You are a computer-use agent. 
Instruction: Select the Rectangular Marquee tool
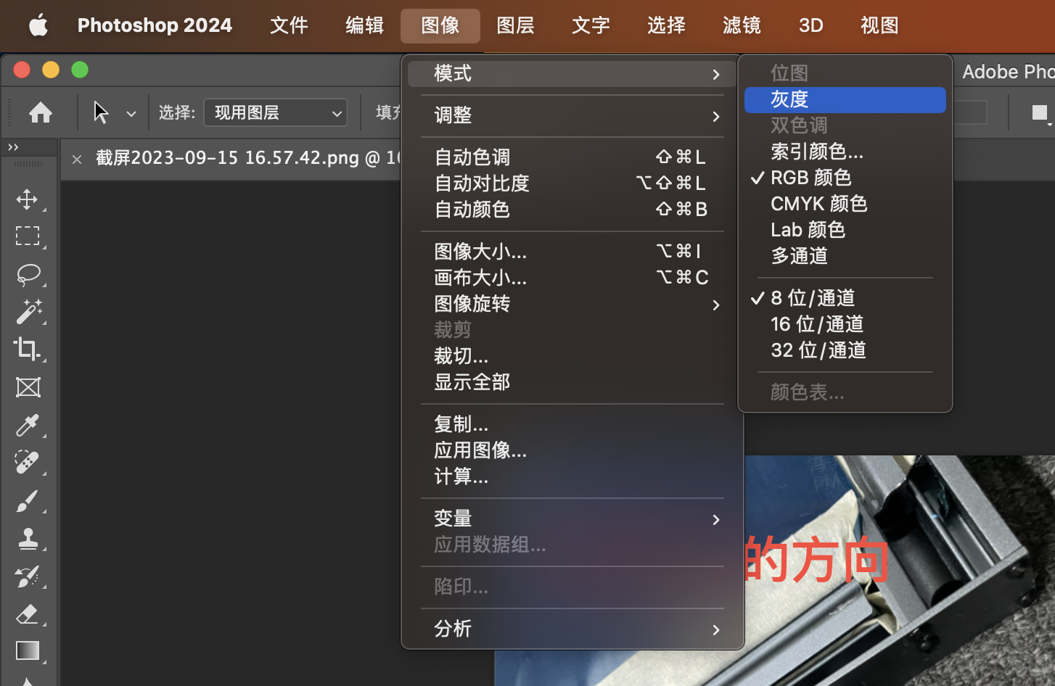(28, 236)
